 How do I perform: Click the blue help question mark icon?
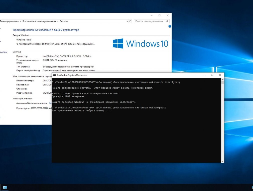pos(170,26)
